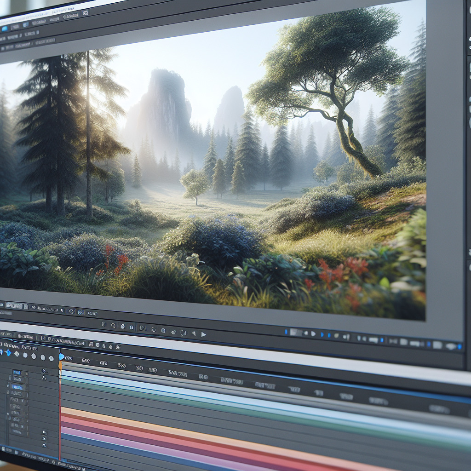Click the blue icon in top-left toolbar
Screen dimensions: 471x471
[x=5, y=29]
